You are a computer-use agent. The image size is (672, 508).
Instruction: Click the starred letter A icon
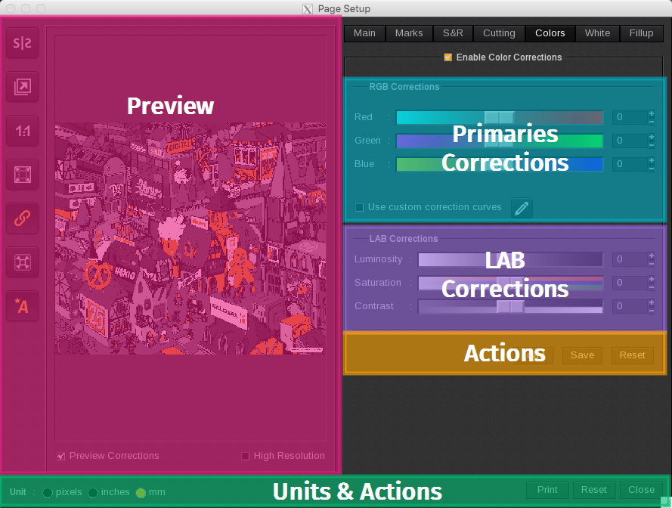click(22, 306)
